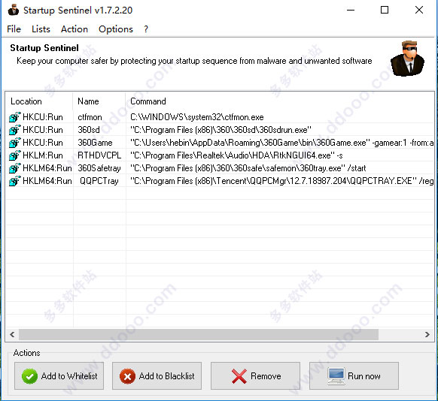The image size is (438, 401).
Task: Open the File menu
Action: [x=14, y=29]
